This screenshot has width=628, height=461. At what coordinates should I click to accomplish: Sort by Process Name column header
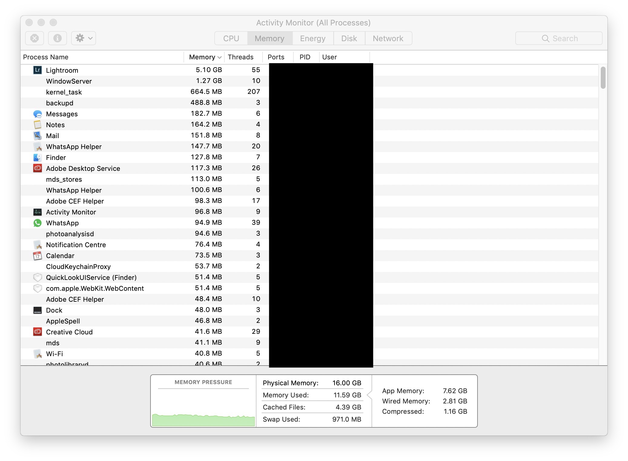102,57
